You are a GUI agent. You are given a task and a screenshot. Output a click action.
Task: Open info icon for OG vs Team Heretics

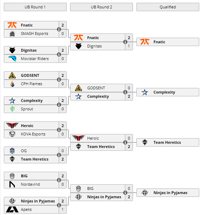[x=59, y=155]
